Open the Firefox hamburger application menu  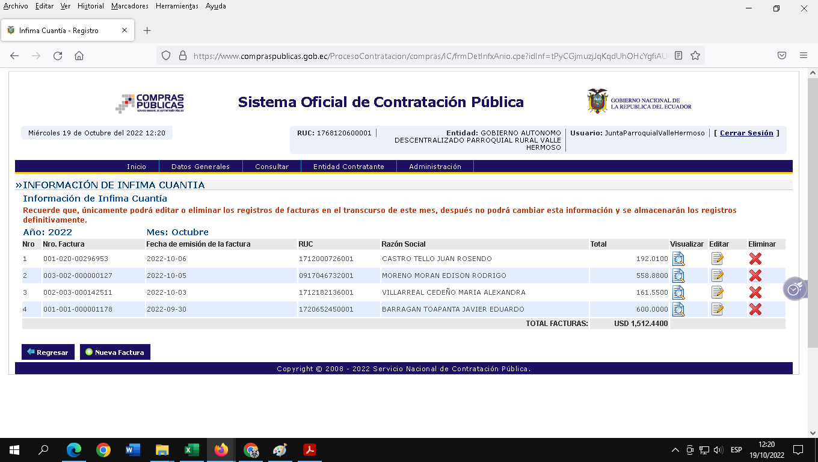point(804,56)
